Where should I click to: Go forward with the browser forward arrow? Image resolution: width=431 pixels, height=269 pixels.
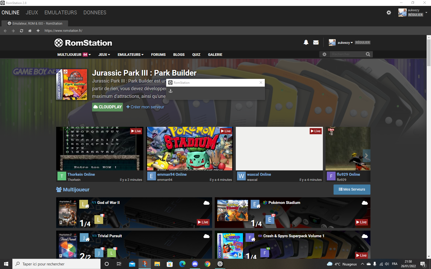click(x=13, y=31)
